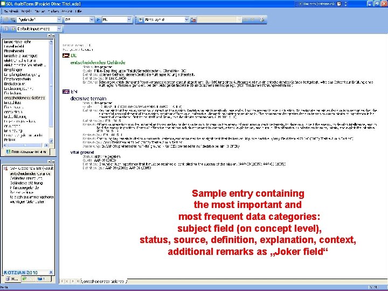Click the blue arrow between the language boxes
The image size is (388, 291).
pyautogui.click(x=98, y=19)
